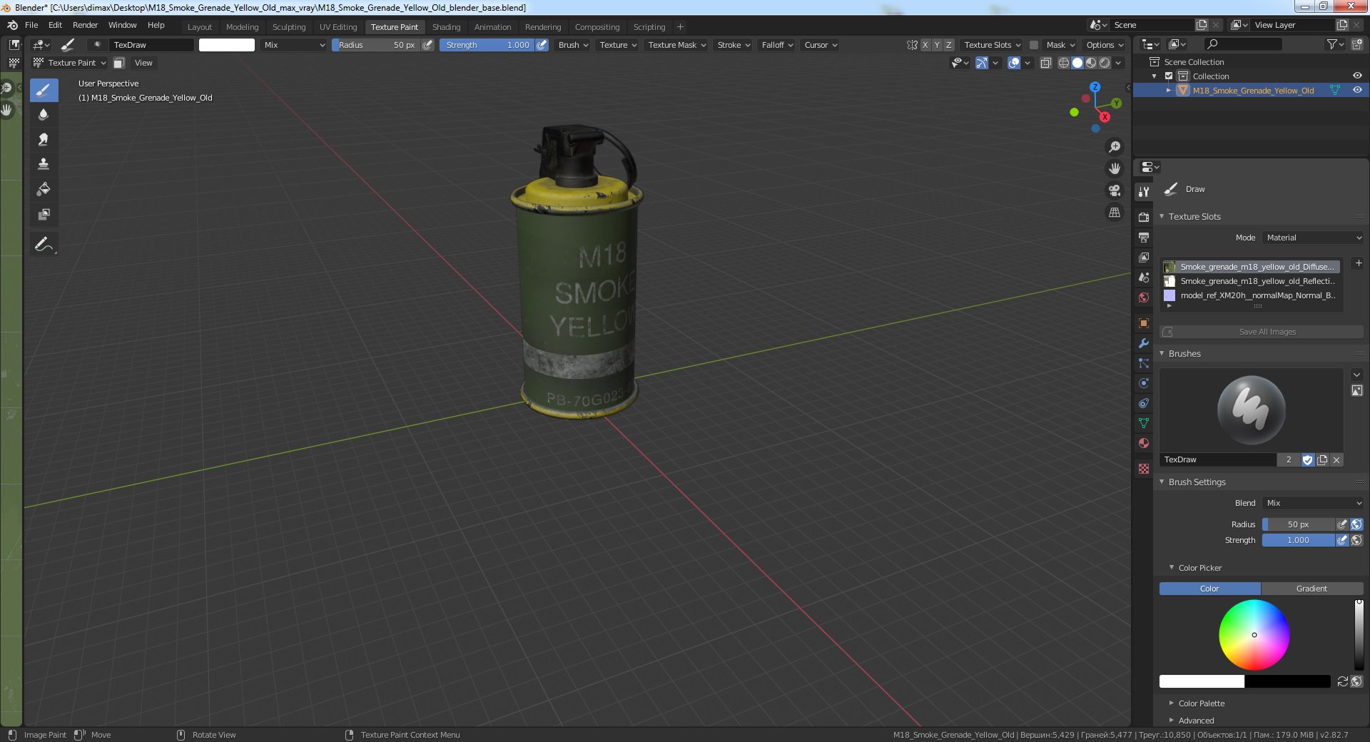Select Smoke_grenade_m18_yellow_old_Reflecti.. slot
The image size is (1370, 742).
click(1252, 281)
